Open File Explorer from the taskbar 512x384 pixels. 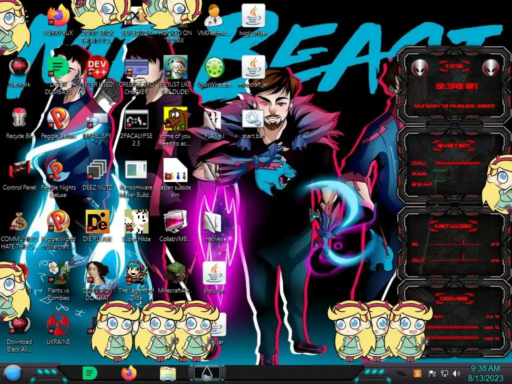click(168, 374)
